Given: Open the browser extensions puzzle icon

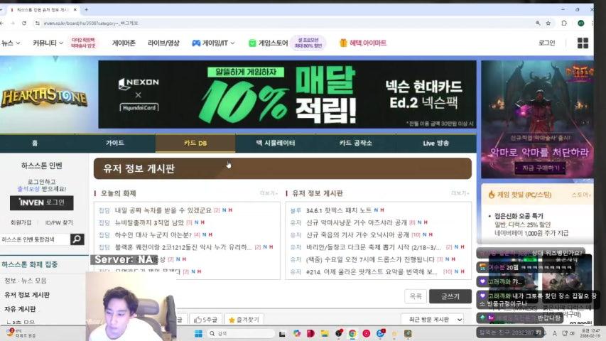Looking at the screenshot, I should (564, 23).
